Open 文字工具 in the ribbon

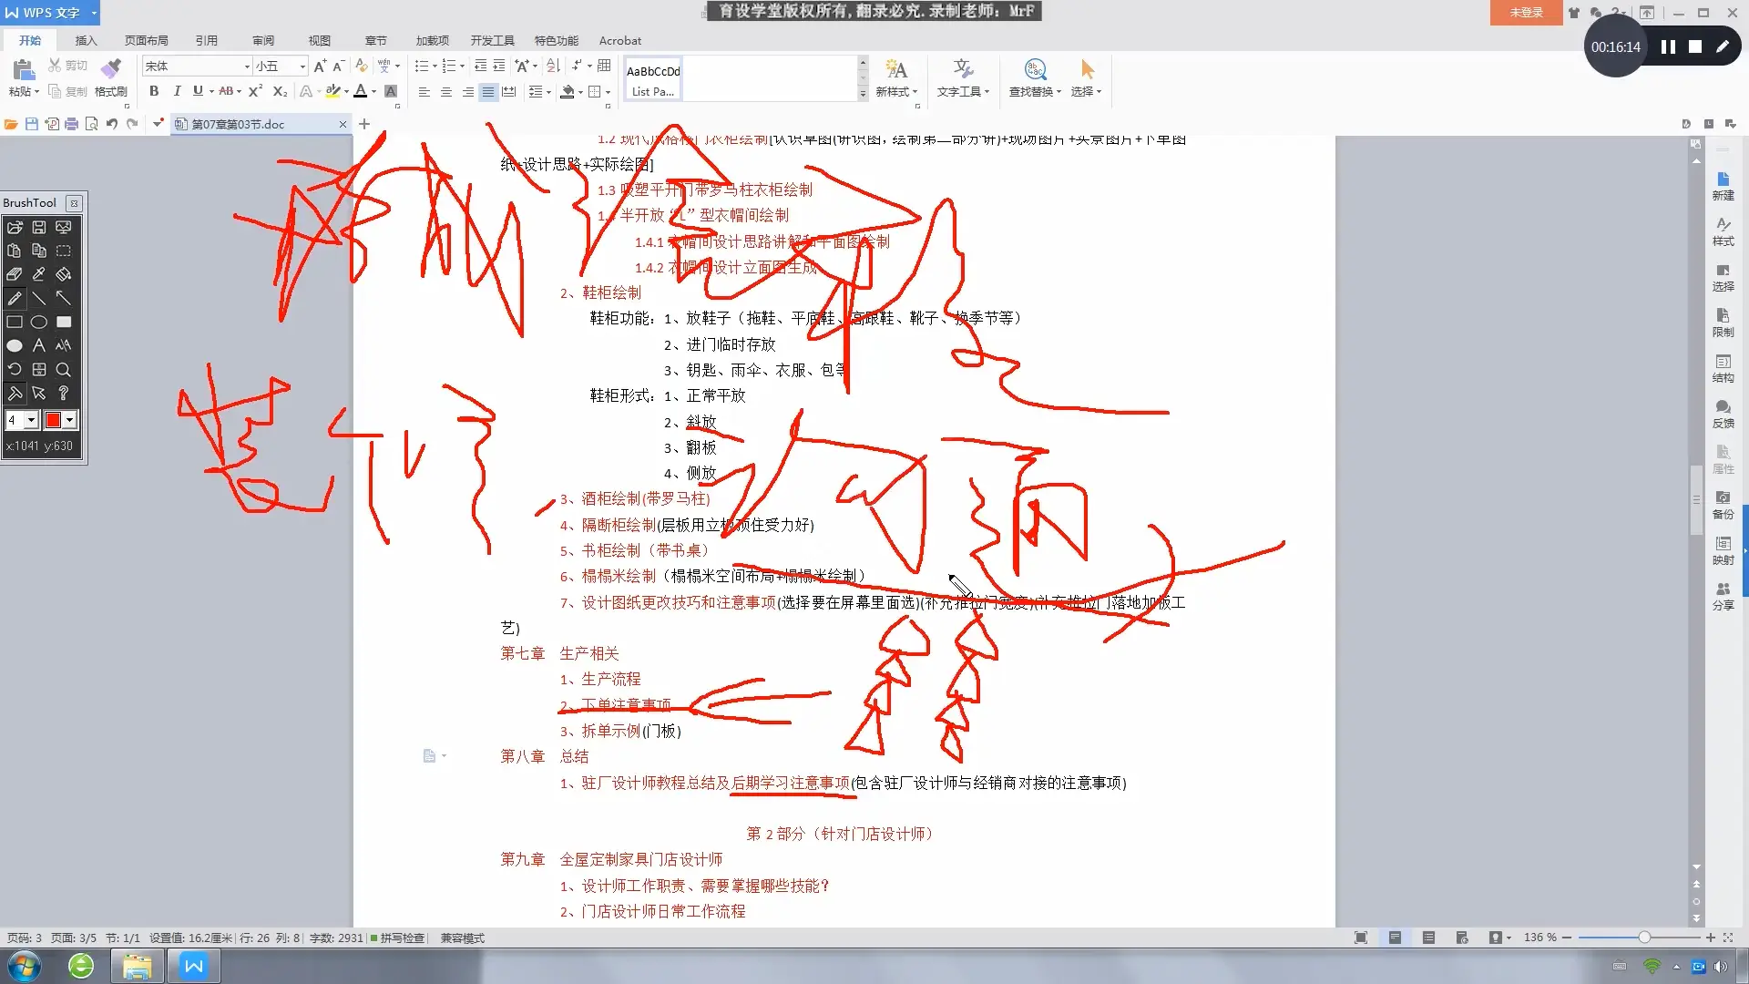coord(963,77)
